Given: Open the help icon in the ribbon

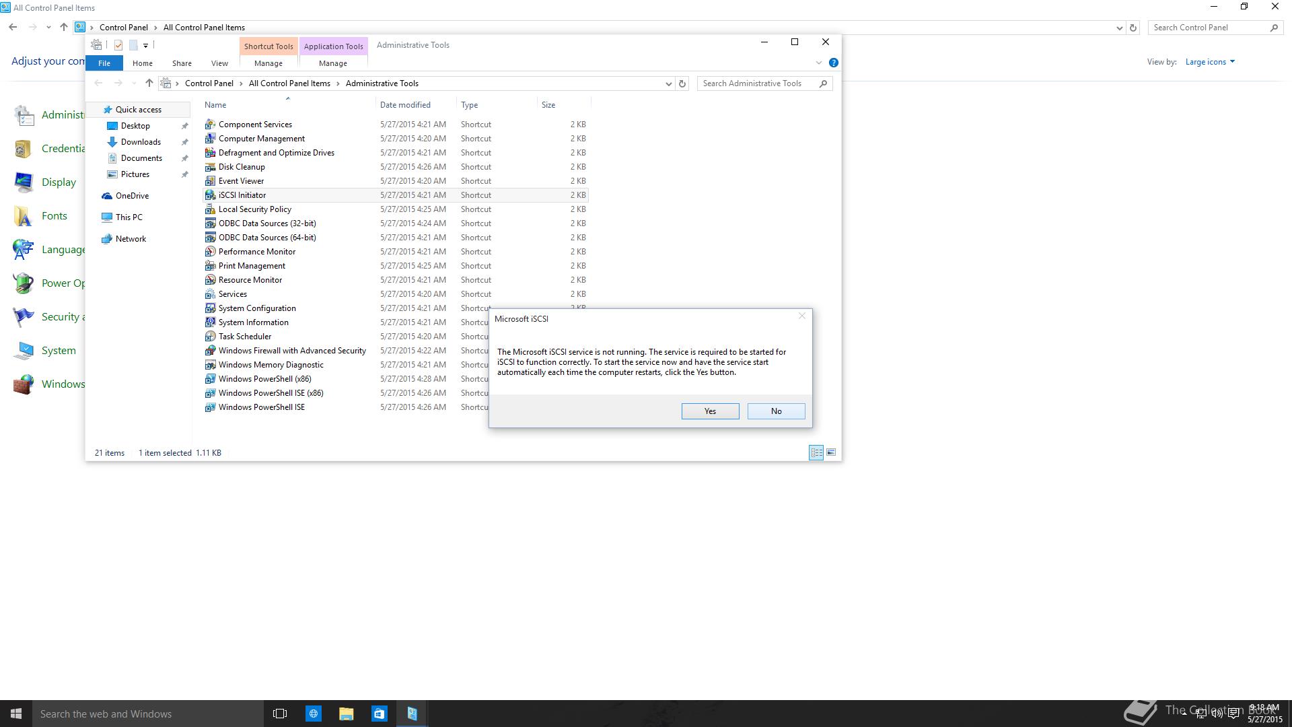Looking at the screenshot, I should tap(833, 63).
